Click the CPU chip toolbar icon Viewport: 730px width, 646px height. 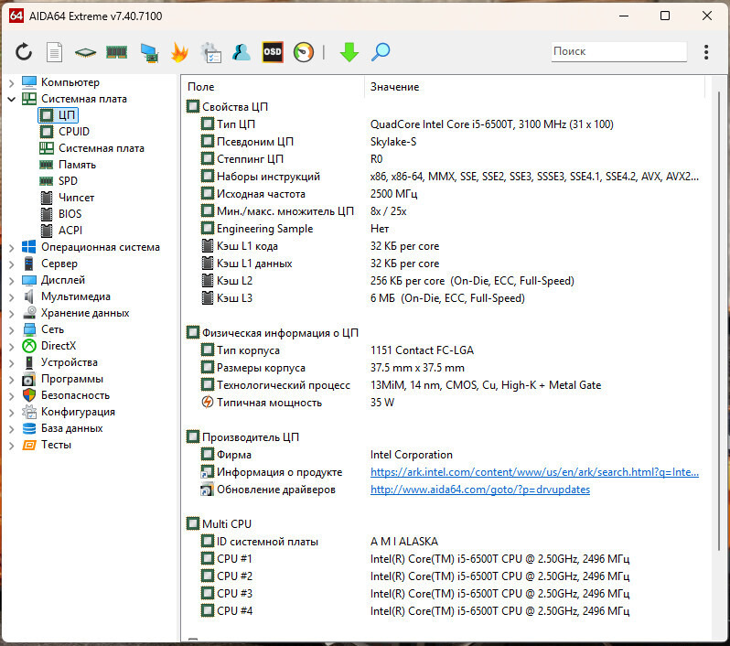85,52
